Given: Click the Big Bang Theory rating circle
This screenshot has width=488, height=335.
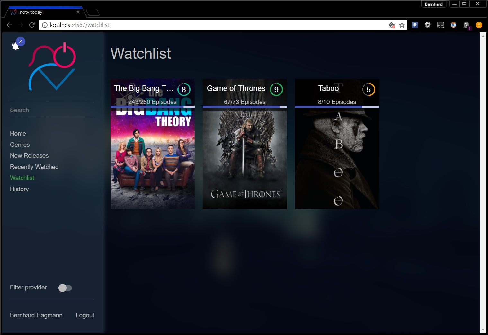Looking at the screenshot, I should [x=184, y=90].
